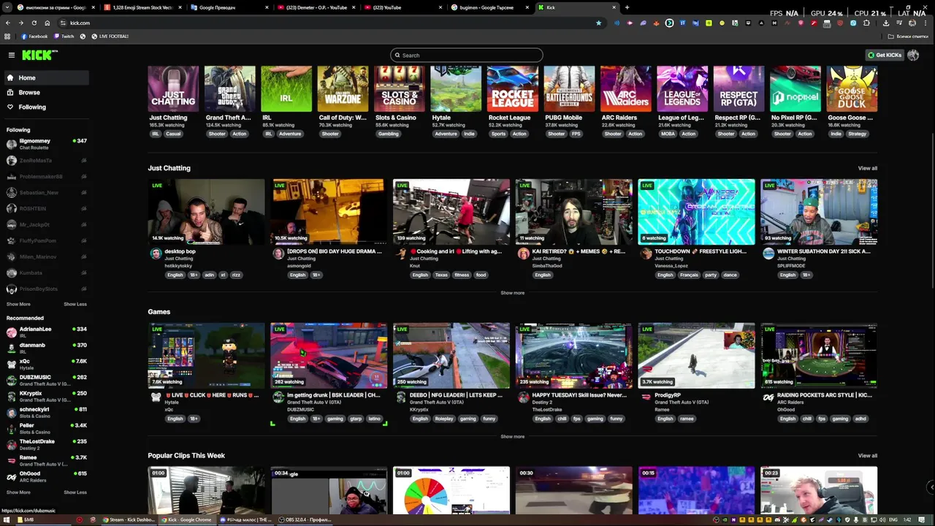Expand Show More under the Following list
Screen dimensions: 935x526
coord(18,304)
